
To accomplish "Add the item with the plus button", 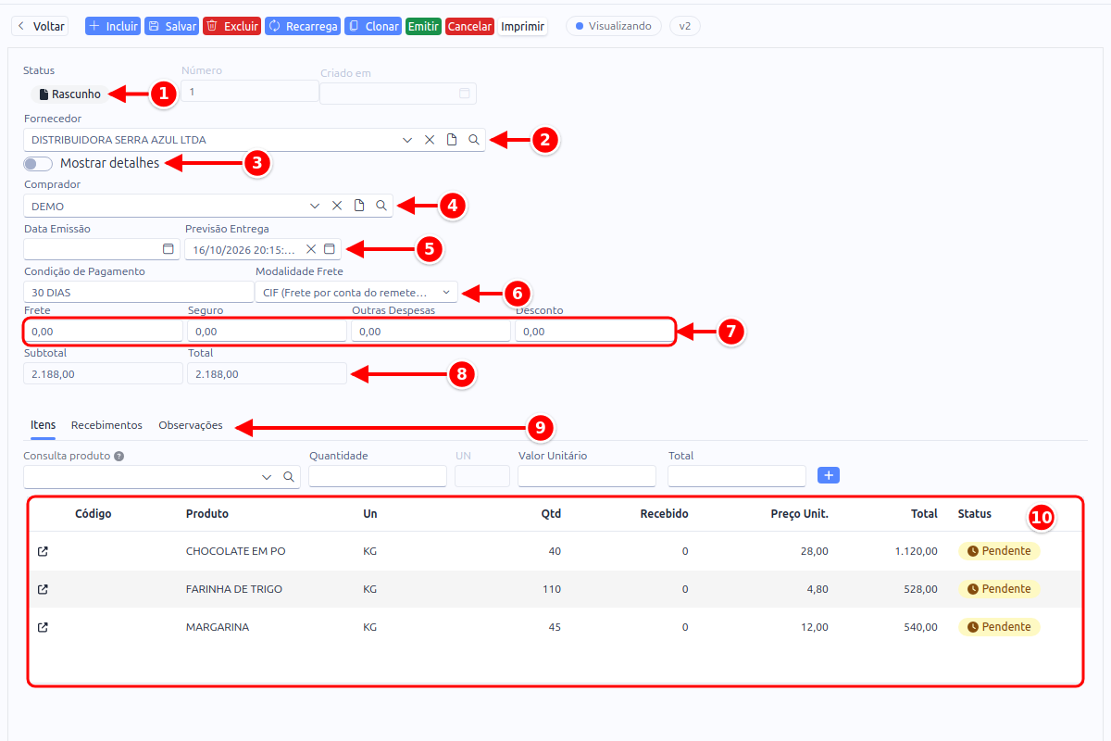I will (x=830, y=475).
